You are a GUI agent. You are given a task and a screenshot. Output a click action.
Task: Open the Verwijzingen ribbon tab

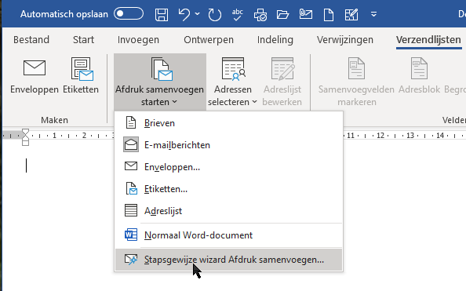tap(344, 40)
